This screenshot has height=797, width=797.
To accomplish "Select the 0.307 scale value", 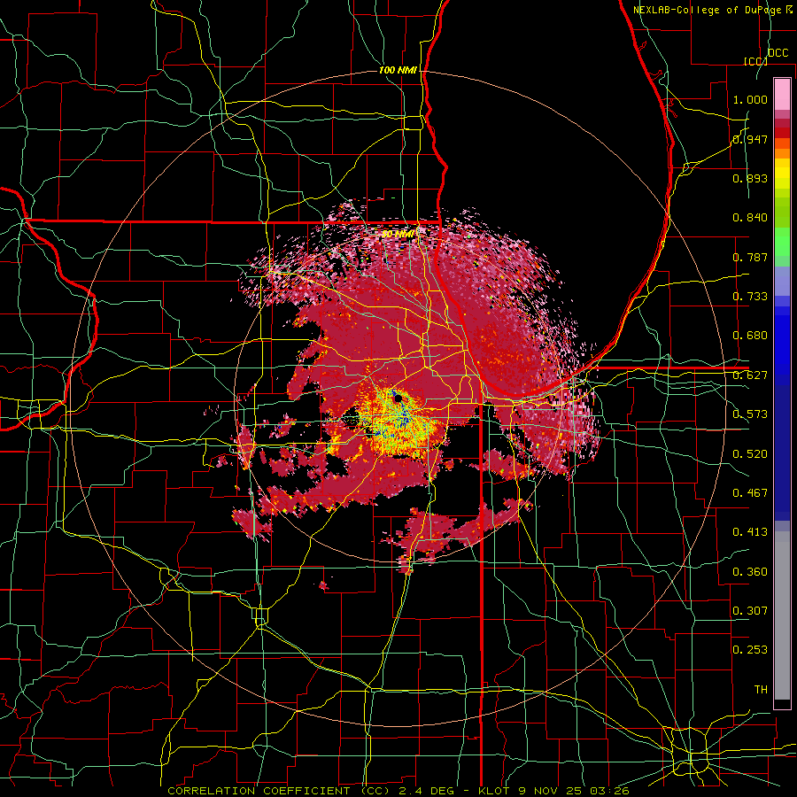I will click(750, 611).
